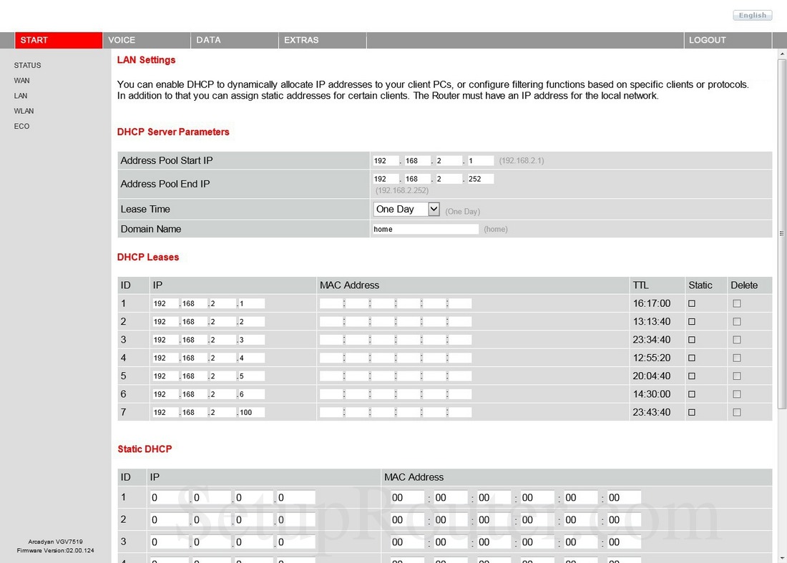
Task: Expand the Lease Time dropdown
Action: (406, 209)
